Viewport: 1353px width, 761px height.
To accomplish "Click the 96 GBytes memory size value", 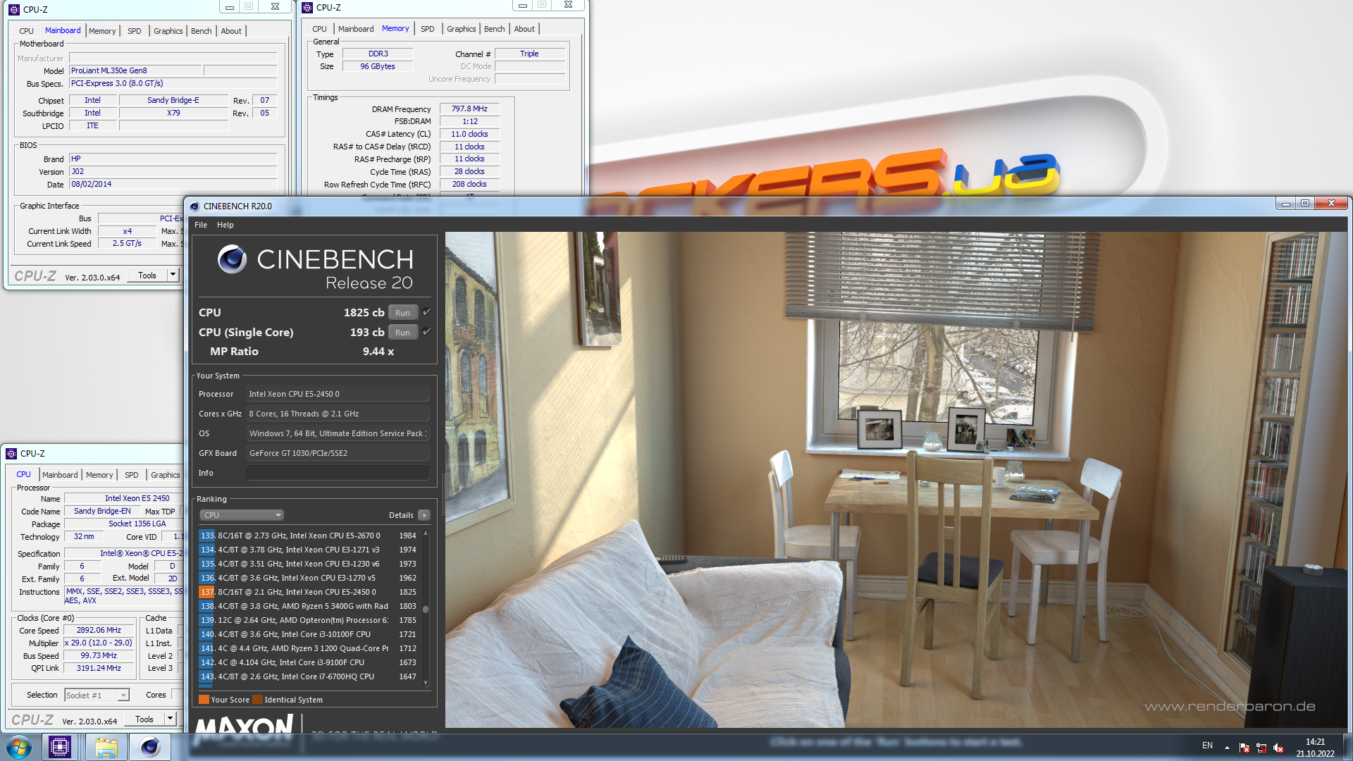I will coord(378,66).
